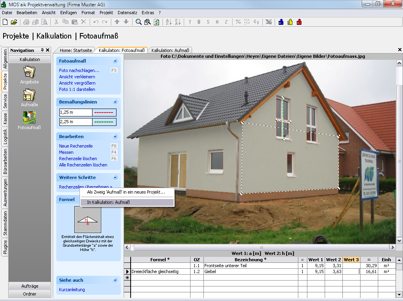Click the blue puzzle piece icon
403x301 pixels.
tap(281, 22)
